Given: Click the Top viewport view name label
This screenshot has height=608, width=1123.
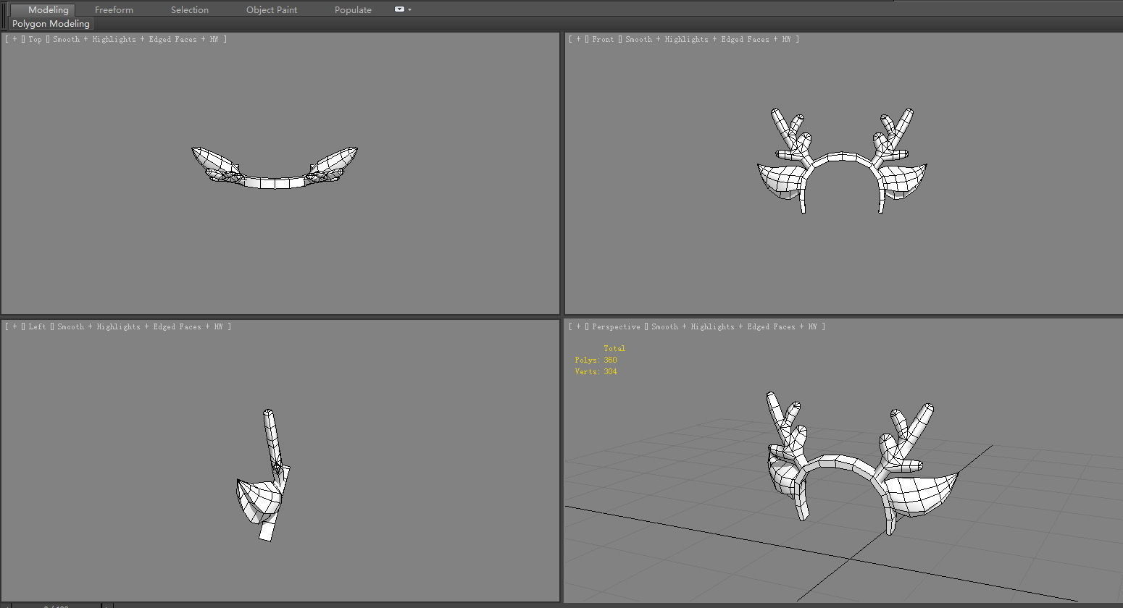Looking at the screenshot, I should 35,39.
